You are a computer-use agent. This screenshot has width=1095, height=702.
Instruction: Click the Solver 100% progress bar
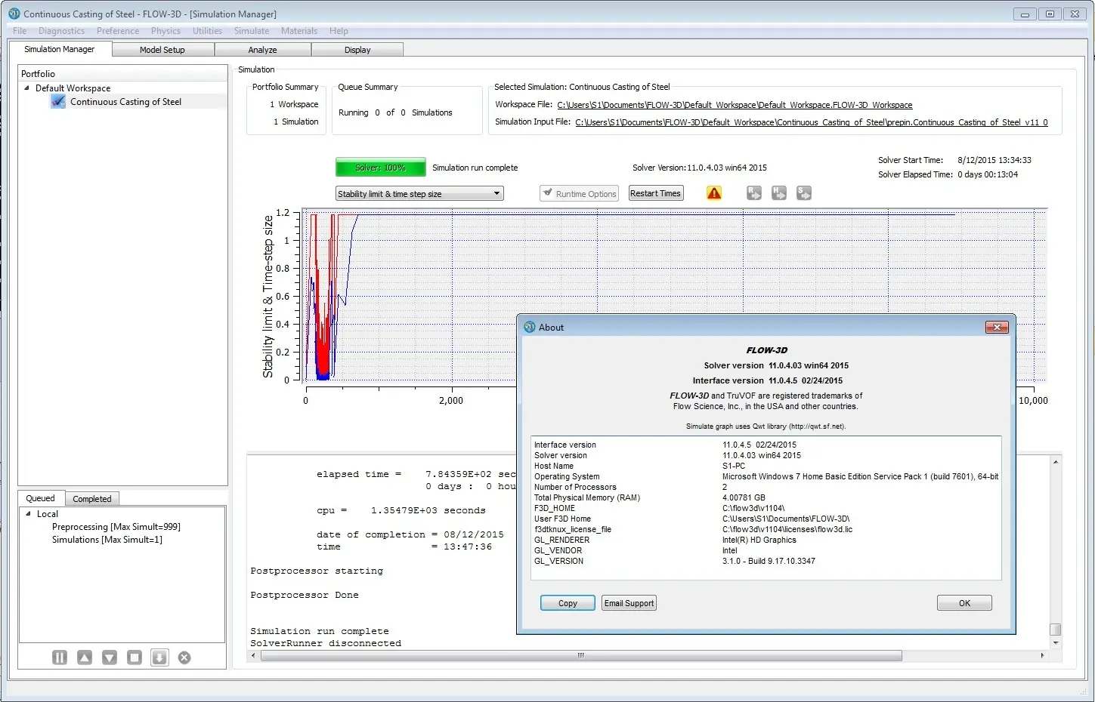[381, 168]
